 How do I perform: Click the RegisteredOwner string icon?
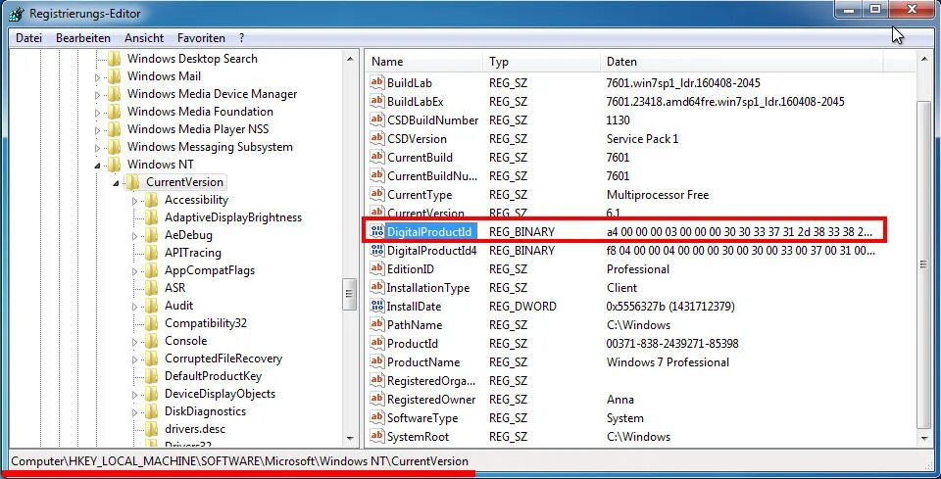[376, 400]
